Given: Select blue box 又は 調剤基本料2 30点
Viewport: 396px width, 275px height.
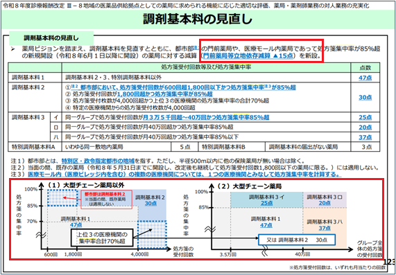Looking at the screenshot, I should 297,240.
